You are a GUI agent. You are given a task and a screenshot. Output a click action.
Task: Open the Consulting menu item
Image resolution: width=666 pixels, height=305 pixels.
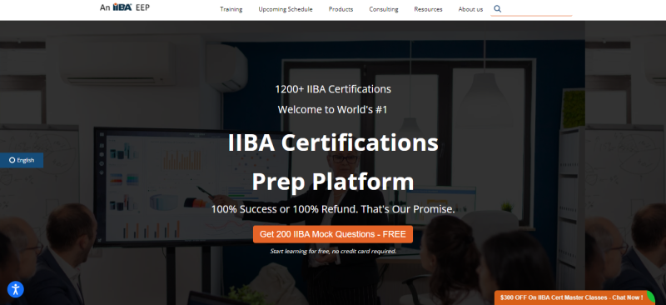point(384,9)
